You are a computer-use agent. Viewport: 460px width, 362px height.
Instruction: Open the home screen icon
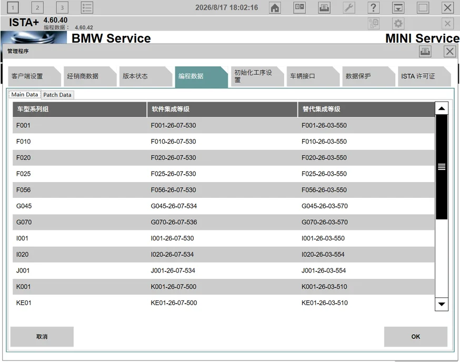pyautogui.click(x=275, y=7)
